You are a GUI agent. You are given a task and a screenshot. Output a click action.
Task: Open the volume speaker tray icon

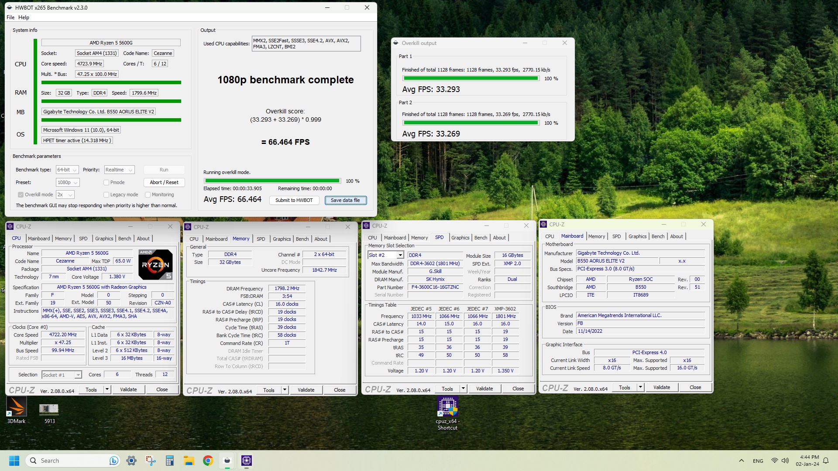[785, 461]
